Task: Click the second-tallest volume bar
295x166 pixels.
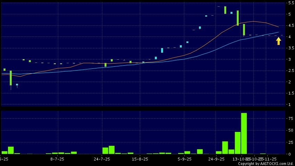Action: tap(238, 143)
